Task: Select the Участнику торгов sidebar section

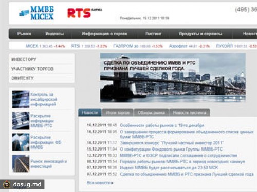Action: point(32,69)
